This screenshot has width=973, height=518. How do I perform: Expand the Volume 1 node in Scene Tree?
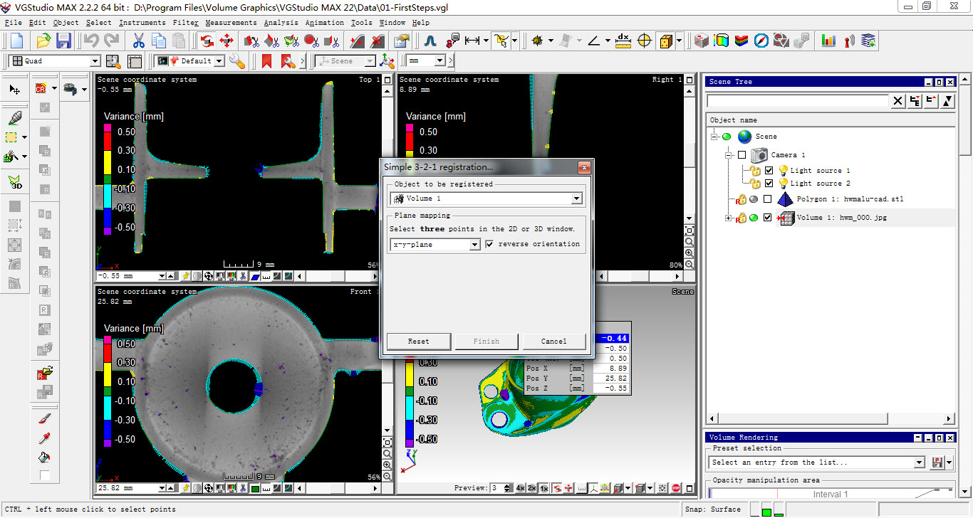728,218
